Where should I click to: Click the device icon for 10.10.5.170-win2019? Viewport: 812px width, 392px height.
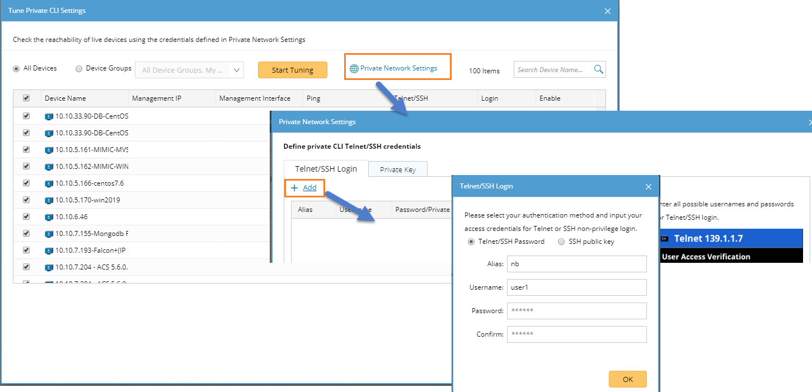(x=49, y=200)
